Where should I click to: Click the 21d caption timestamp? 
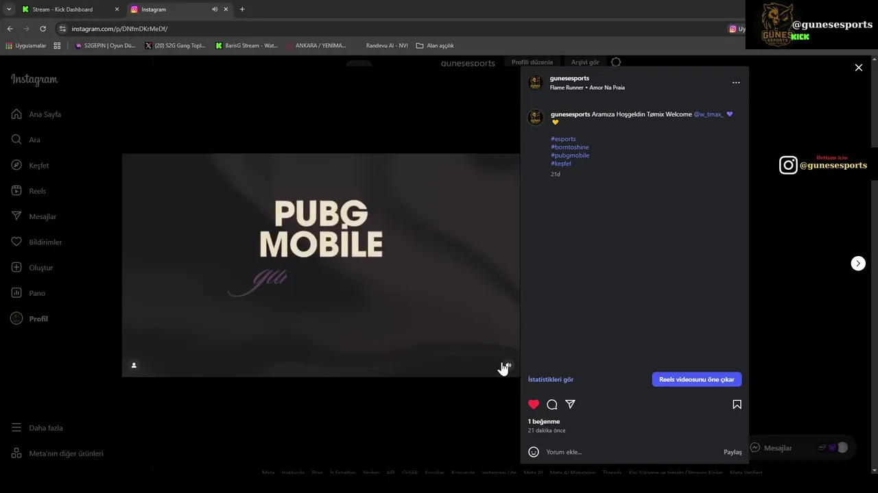click(556, 175)
